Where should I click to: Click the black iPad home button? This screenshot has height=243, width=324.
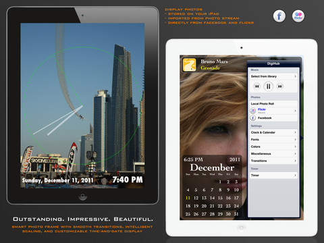(82, 196)
